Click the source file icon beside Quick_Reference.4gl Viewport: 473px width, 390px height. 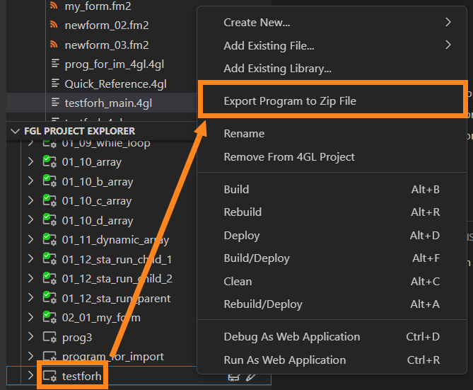coord(55,83)
